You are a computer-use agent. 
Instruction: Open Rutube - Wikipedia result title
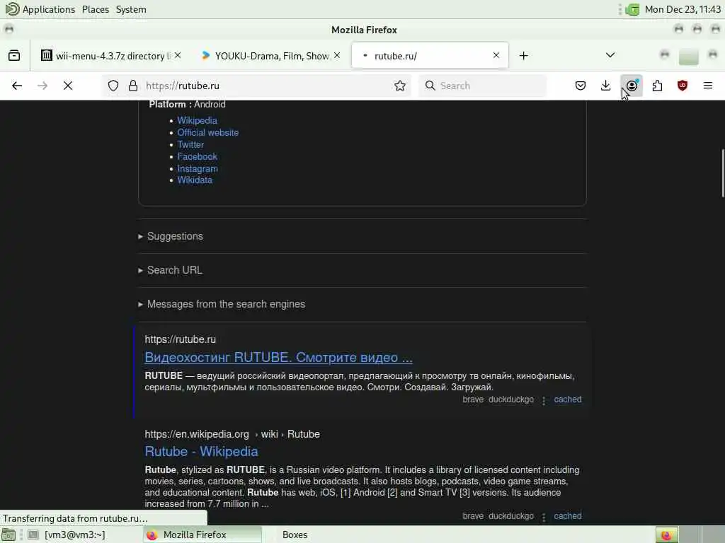201,452
